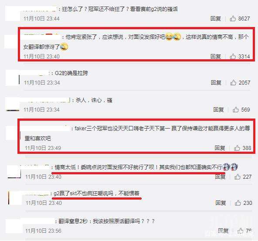
Task: Like the comment with 8627 likes
Action: point(233,18)
